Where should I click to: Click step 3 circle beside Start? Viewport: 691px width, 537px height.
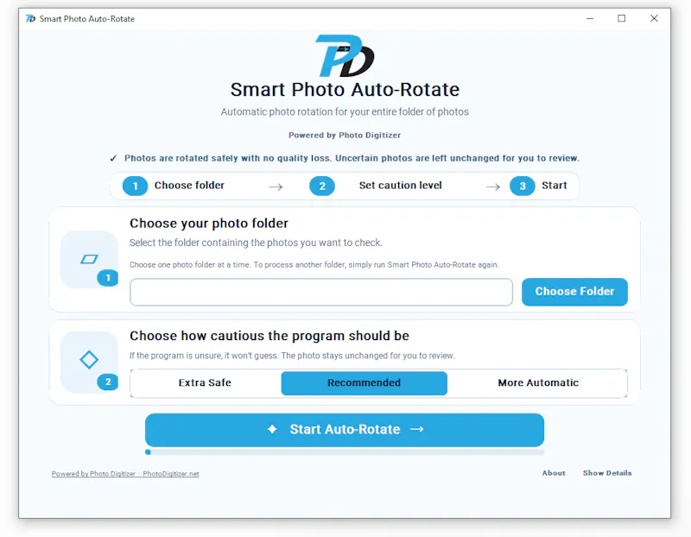point(523,186)
